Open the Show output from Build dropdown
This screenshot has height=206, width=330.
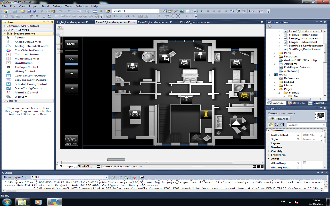pyautogui.click(x=106, y=177)
